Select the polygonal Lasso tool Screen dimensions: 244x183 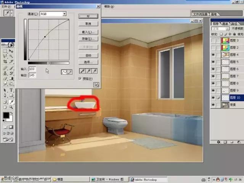point(5,56)
